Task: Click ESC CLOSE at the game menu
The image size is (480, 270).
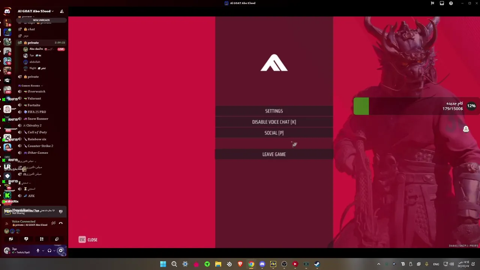Action: [x=88, y=240]
